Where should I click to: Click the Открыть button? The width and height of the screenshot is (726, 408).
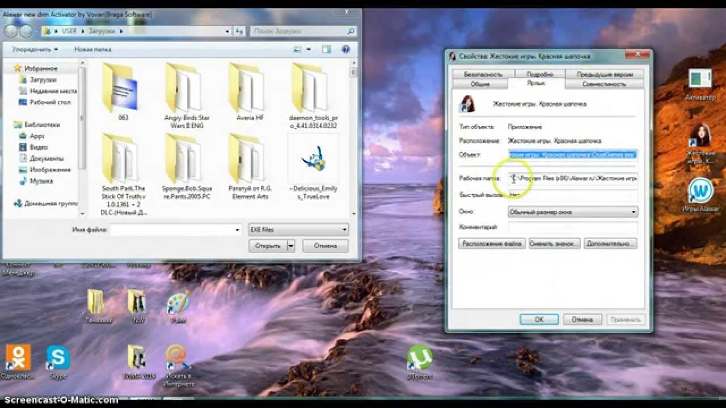[268, 246]
